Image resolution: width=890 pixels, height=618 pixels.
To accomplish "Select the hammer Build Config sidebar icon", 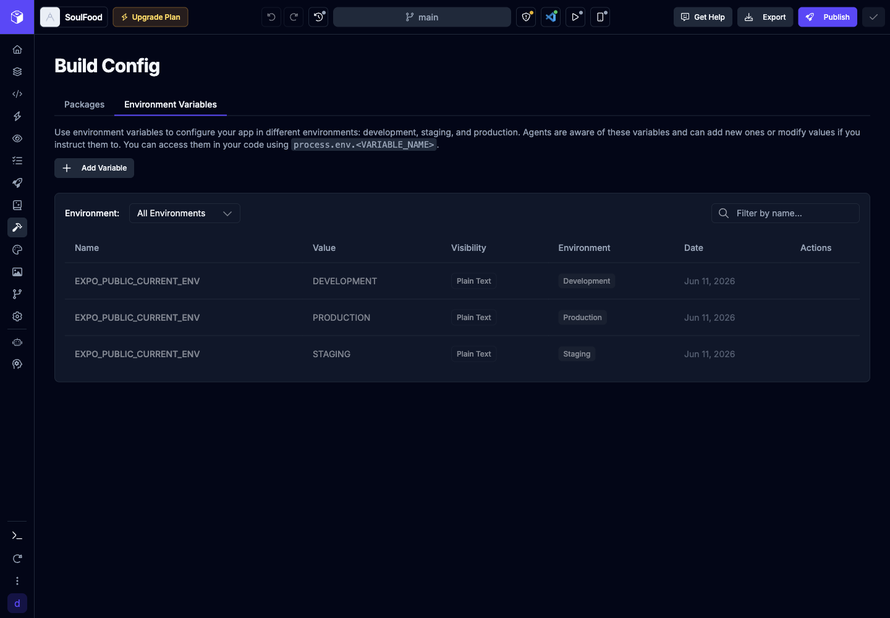I will pyautogui.click(x=17, y=227).
